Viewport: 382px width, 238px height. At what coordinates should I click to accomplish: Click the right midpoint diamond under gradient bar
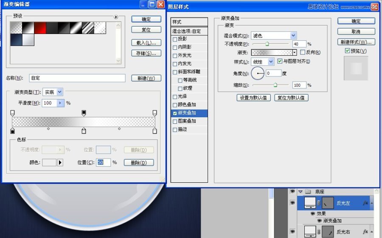click(x=119, y=128)
